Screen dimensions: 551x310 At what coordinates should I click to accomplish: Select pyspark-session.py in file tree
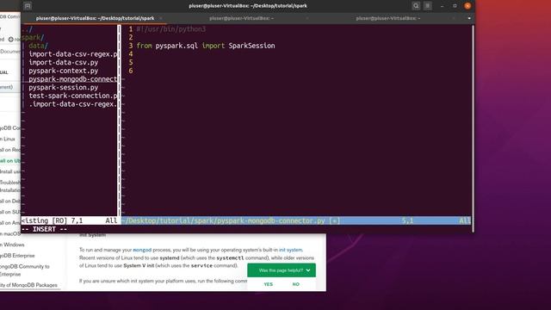(64, 88)
